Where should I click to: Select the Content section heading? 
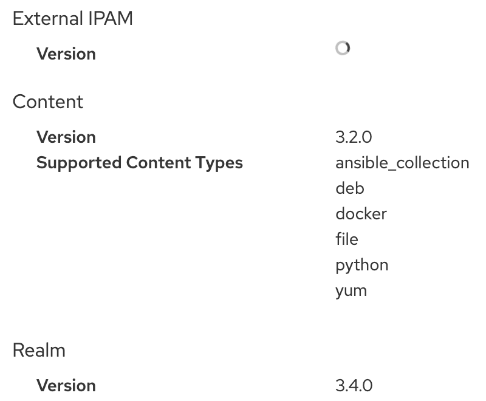point(48,101)
